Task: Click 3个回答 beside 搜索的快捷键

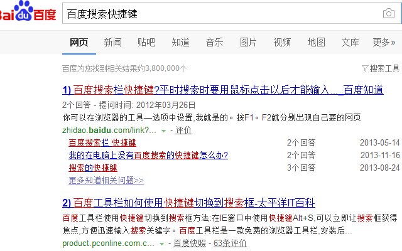Action: [301, 168]
